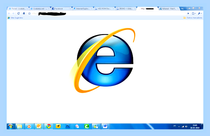
Task: Go forward with the forward arrow
Action: coord(13,13)
